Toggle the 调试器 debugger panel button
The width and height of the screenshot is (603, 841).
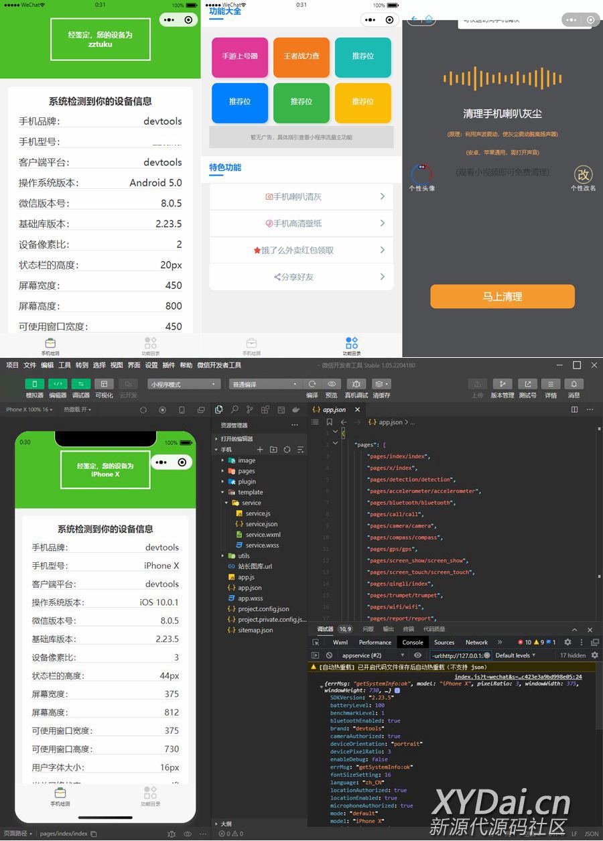coord(80,384)
